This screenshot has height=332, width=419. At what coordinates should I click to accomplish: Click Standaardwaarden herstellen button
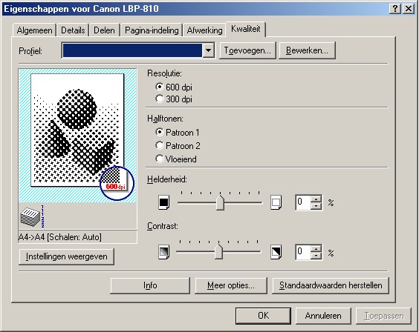pos(331,285)
